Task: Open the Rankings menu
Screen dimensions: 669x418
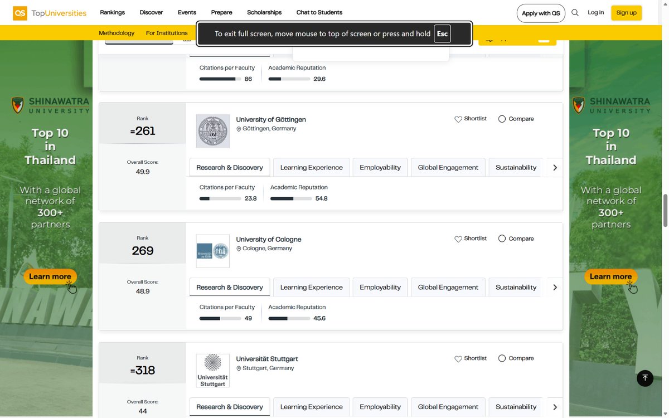Action: click(x=112, y=12)
